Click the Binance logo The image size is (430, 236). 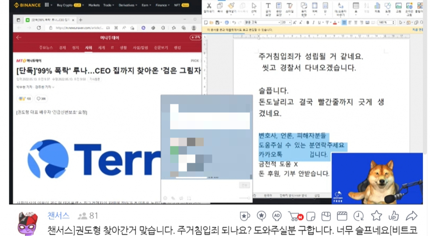click(x=27, y=5)
